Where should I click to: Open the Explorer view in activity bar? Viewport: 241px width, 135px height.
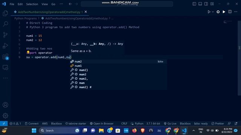[5, 13]
